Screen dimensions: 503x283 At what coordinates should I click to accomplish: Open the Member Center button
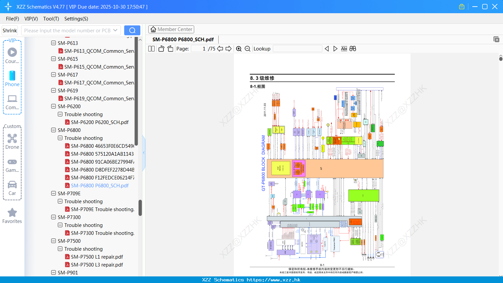tap(171, 29)
